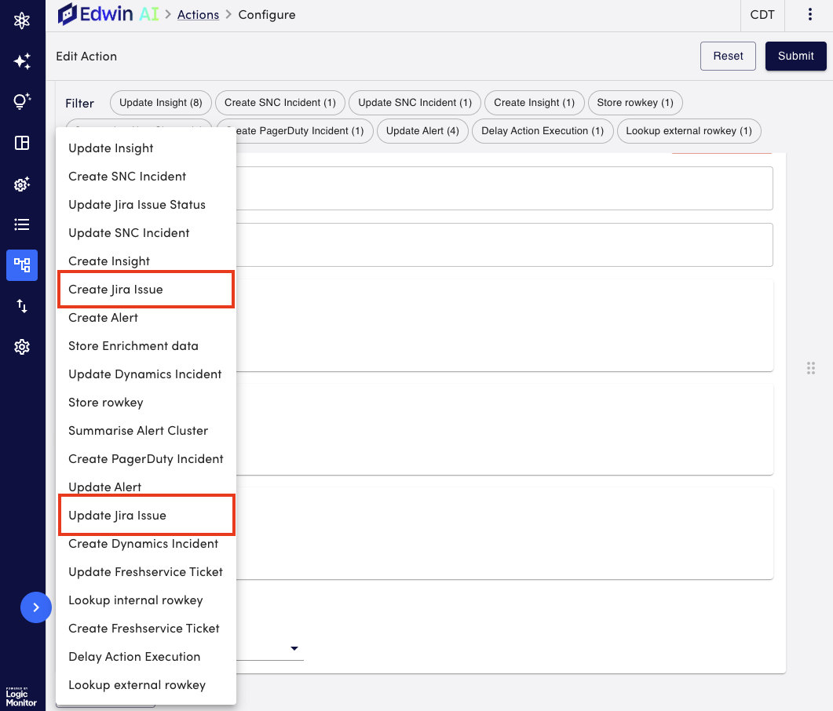Screen dimensions: 833x711
Task: Click the Submit button
Action: point(795,56)
